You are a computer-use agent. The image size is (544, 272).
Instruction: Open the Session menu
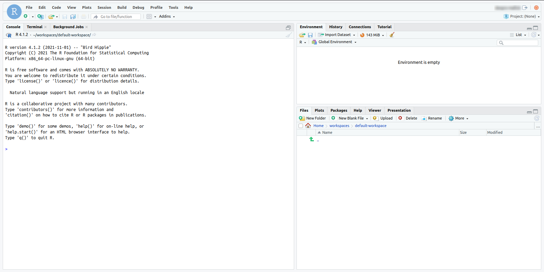tap(104, 7)
